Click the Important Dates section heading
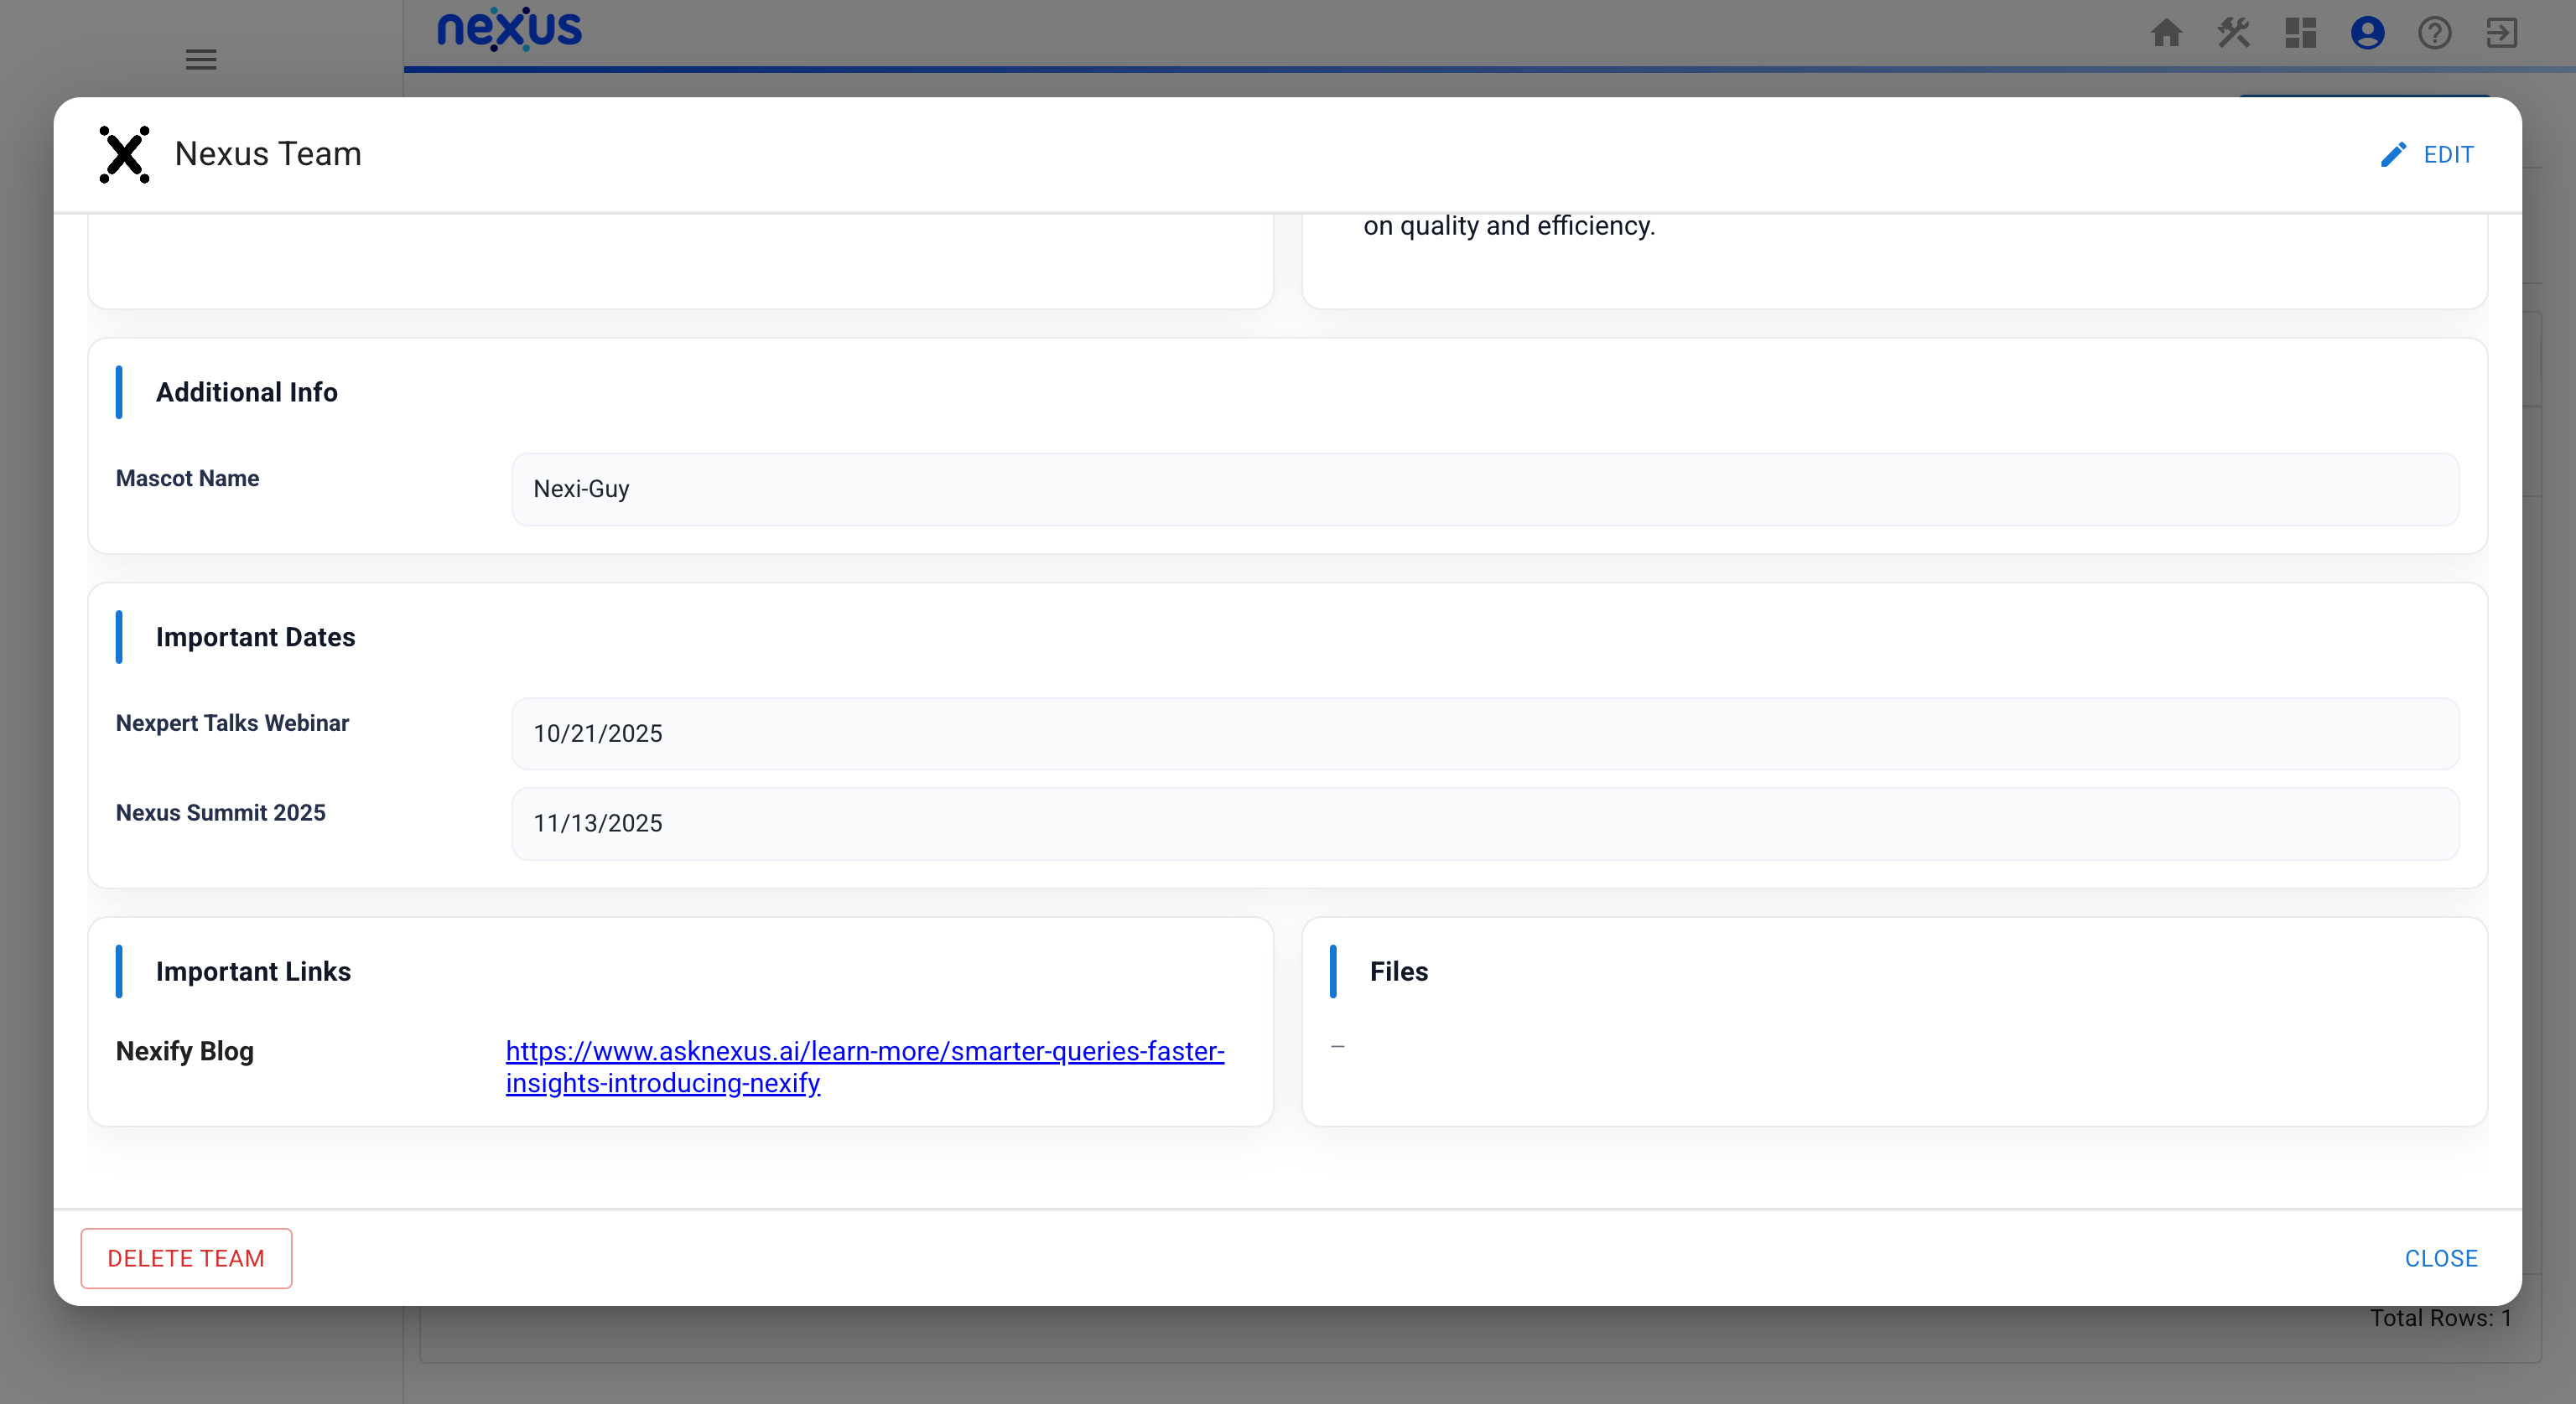The height and width of the screenshot is (1404, 2576). click(x=255, y=638)
